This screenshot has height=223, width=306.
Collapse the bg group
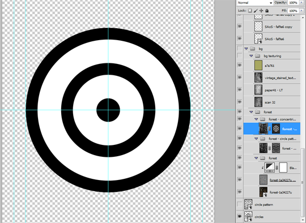click(x=246, y=49)
